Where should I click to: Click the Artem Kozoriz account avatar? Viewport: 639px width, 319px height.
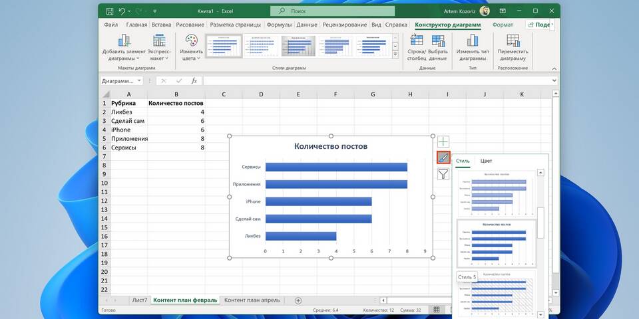click(x=485, y=11)
